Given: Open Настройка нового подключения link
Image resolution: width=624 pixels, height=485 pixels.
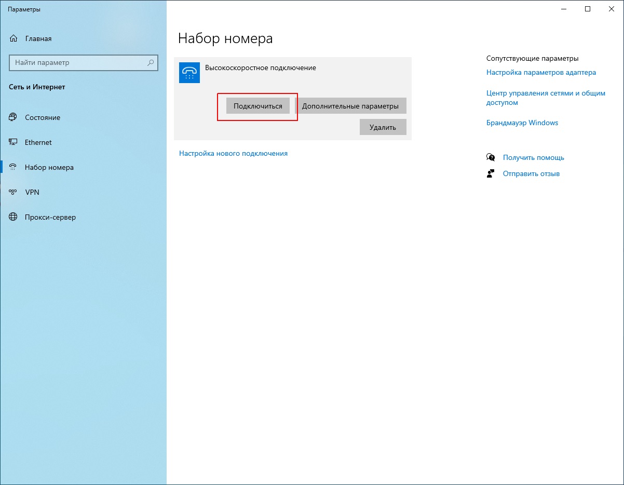Looking at the screenshot, I should (233, 153).
